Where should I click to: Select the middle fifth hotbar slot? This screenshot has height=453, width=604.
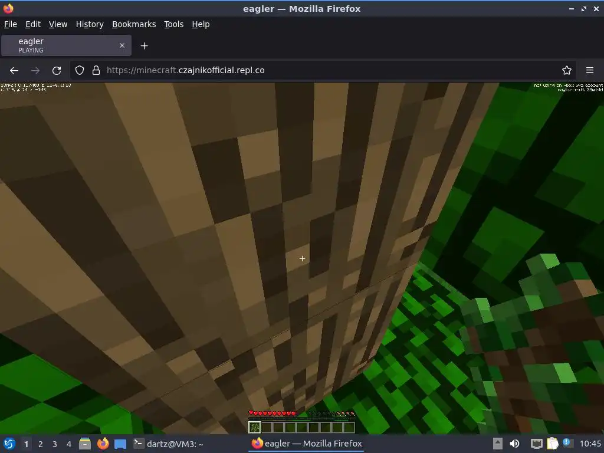click(301, 427)
